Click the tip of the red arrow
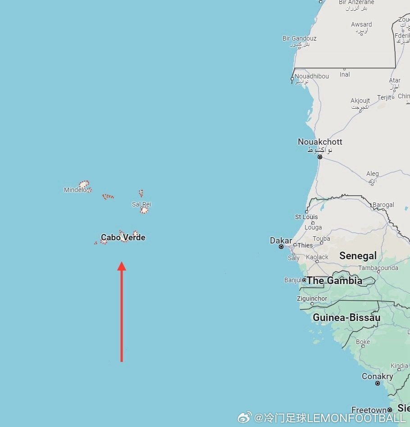This screenshot has height=427, width=410. click(x=122, y=263)
